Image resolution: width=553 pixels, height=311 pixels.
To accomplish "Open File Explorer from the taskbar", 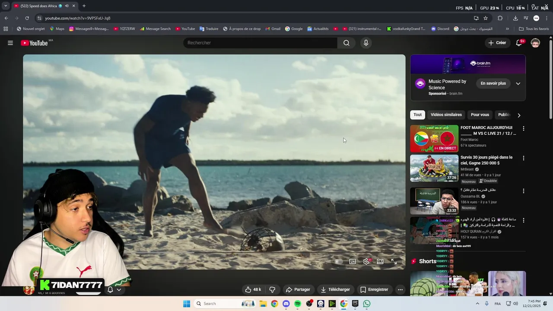I will [x=263, y=304].
